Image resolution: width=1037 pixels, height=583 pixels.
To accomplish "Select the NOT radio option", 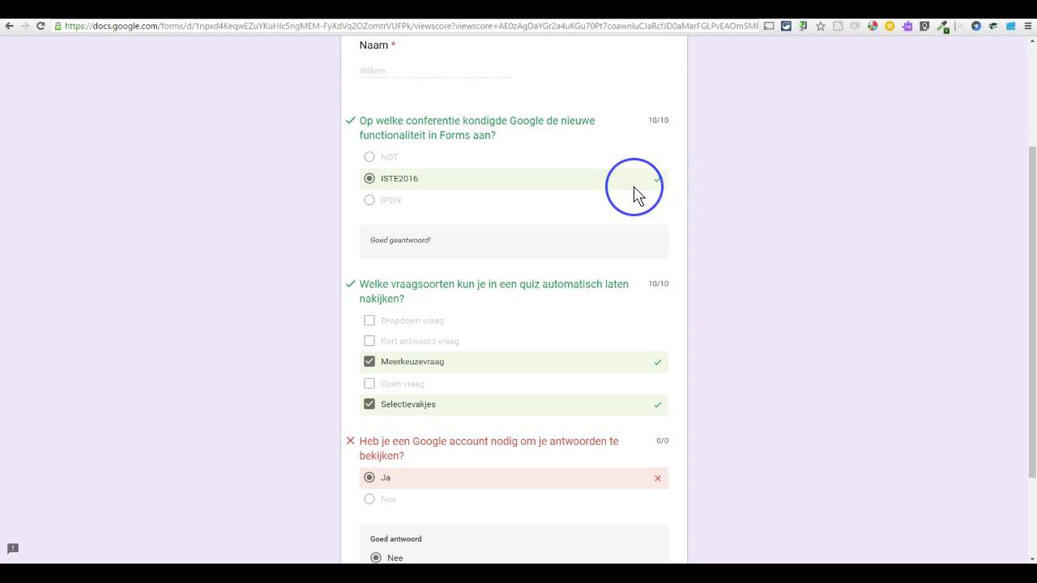I will coord(369,157).
